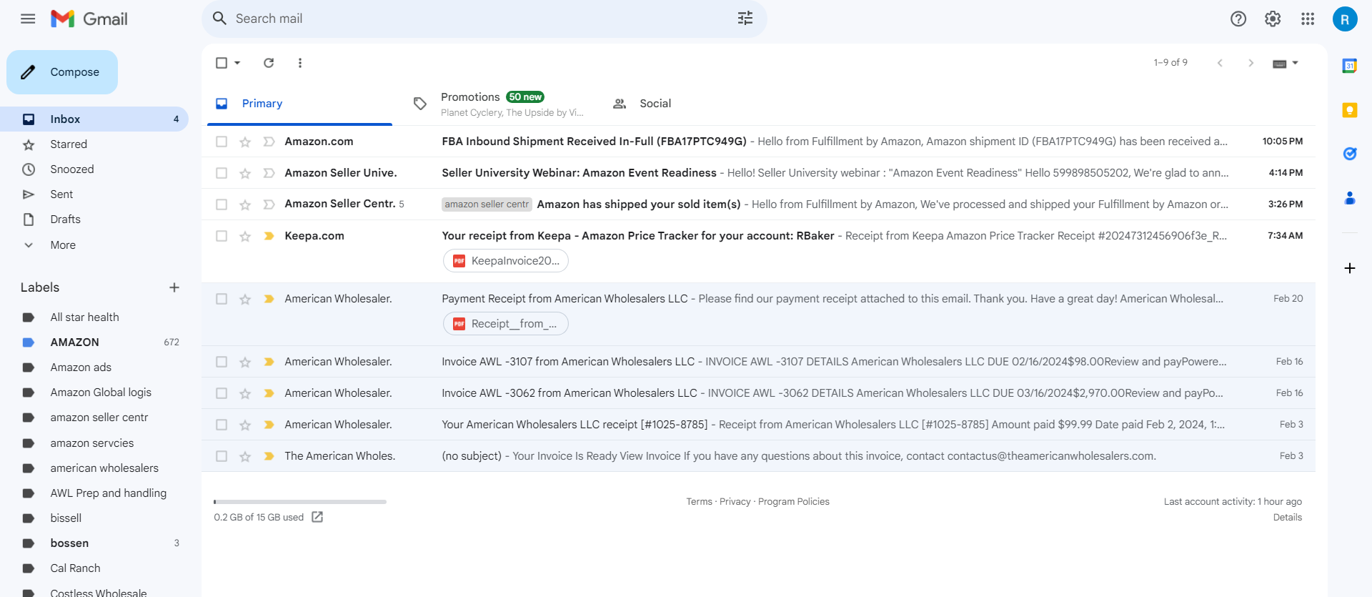Viewport: 1372px width, 597px height.
Task: Open the select dropdown arrow
Action: [x=237, y=63]
